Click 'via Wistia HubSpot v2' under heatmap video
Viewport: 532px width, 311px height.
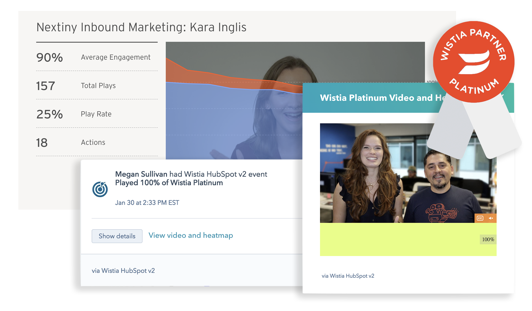[348, 276]
